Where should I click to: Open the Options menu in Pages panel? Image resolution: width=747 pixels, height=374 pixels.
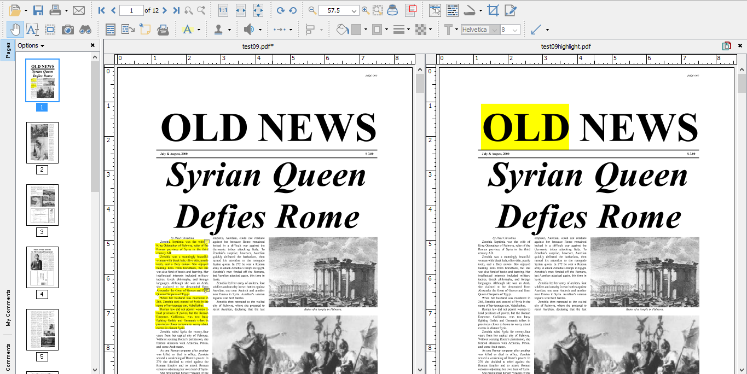tap(31, 45)
